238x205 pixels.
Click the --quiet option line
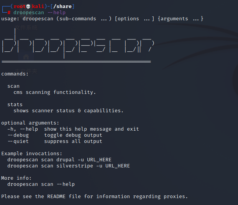[55, 141]
